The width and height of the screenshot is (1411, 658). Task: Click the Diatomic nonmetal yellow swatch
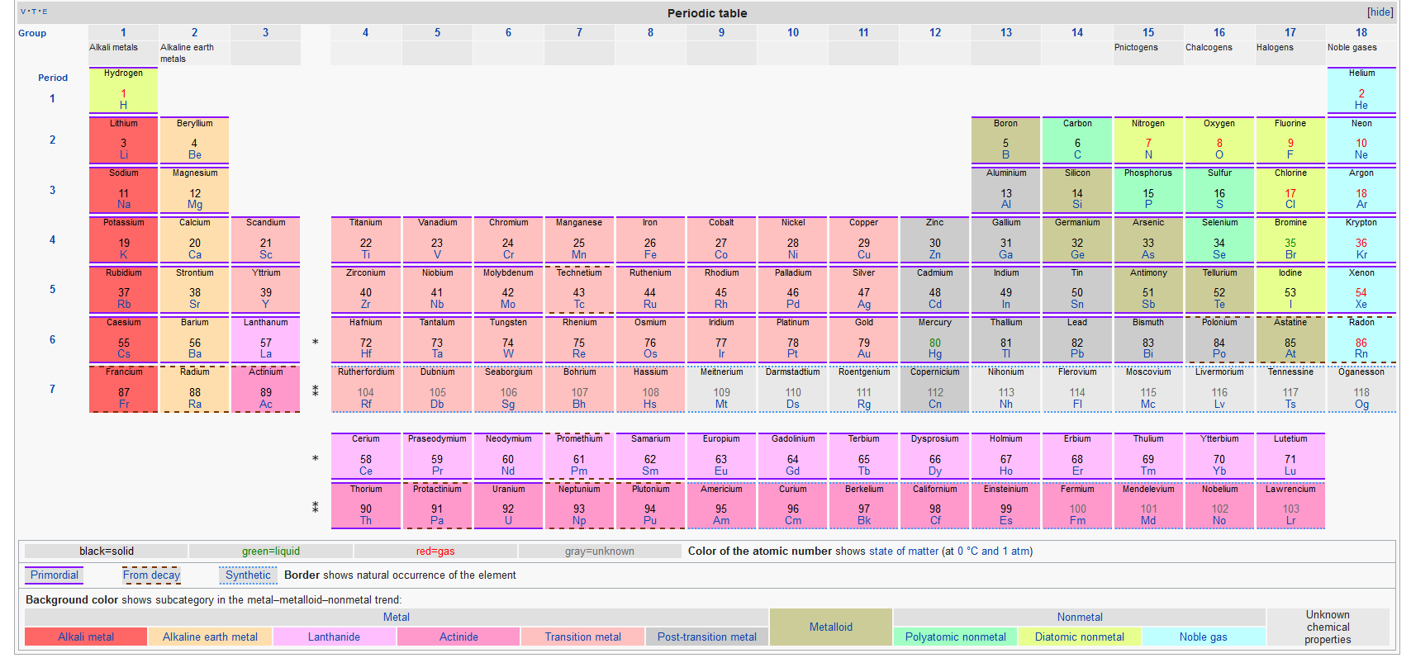tap(1080, 637)
